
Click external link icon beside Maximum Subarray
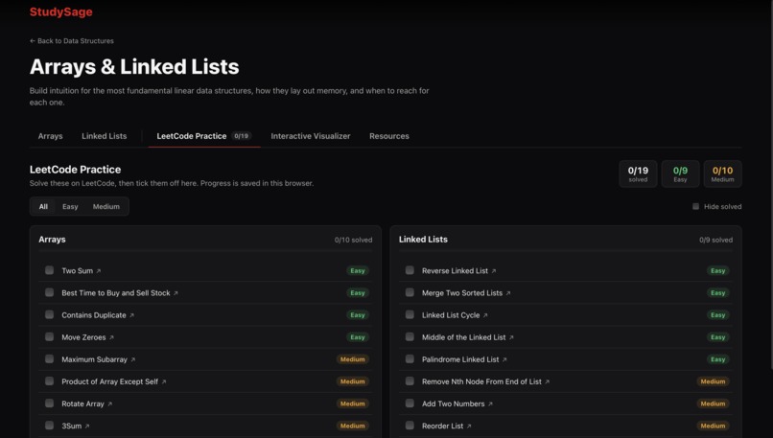click(132, 359)
